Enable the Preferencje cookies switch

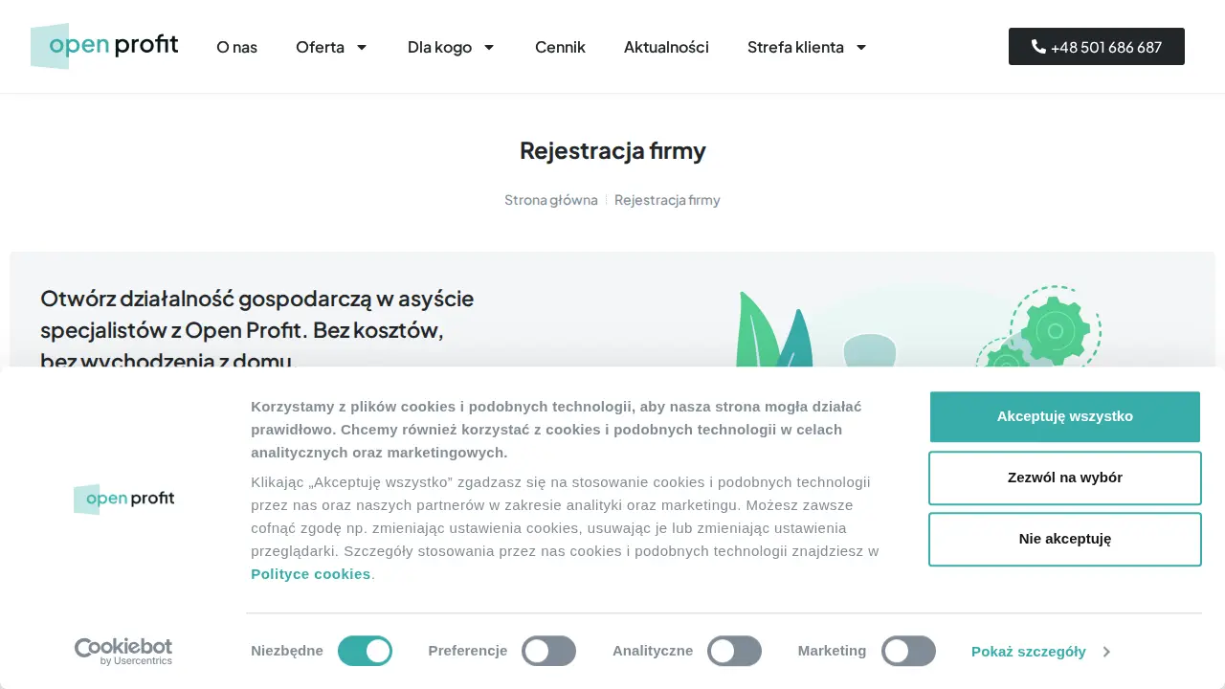pyautogui.click(x=548, y=651)
